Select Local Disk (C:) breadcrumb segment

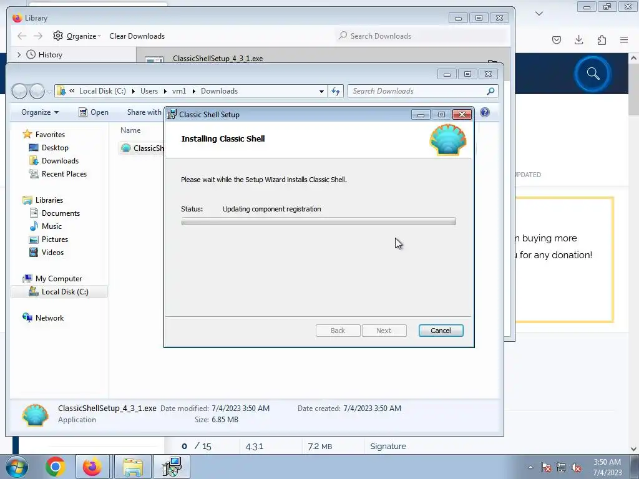point(102,91)
